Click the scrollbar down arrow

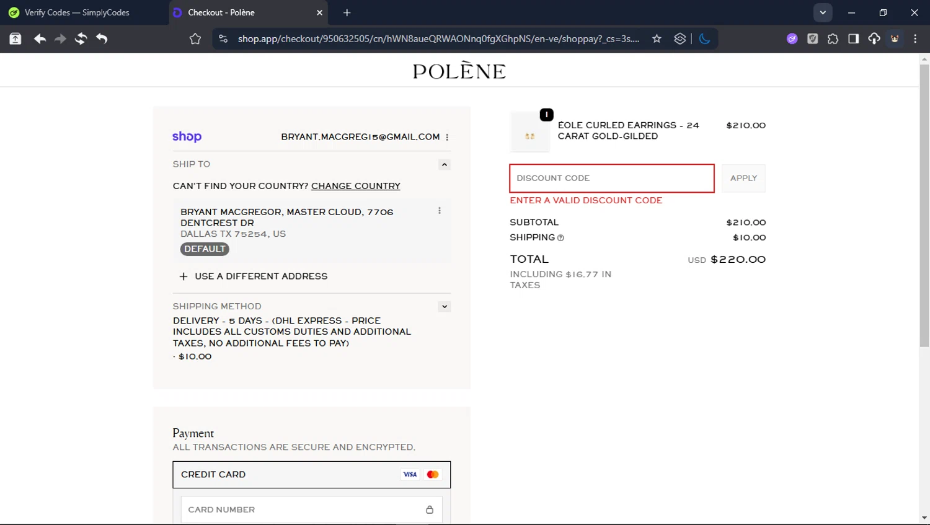tap(924, 518)
